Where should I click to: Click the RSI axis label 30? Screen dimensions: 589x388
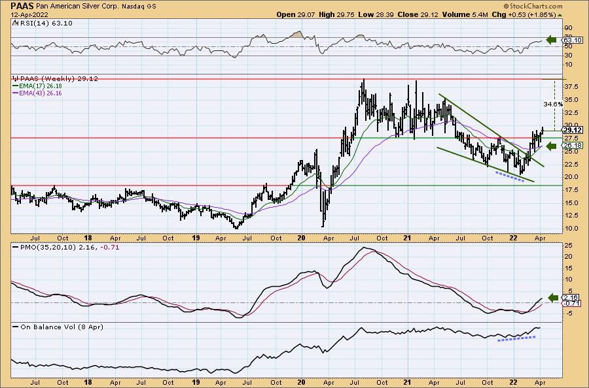568,56
